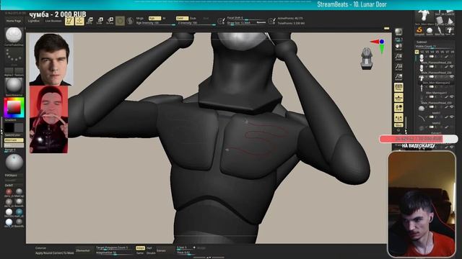The width and height of the screenshot is (462, 259).
Task: Click the Sculptris Pro sphere icon
Action: click(130, 21)
